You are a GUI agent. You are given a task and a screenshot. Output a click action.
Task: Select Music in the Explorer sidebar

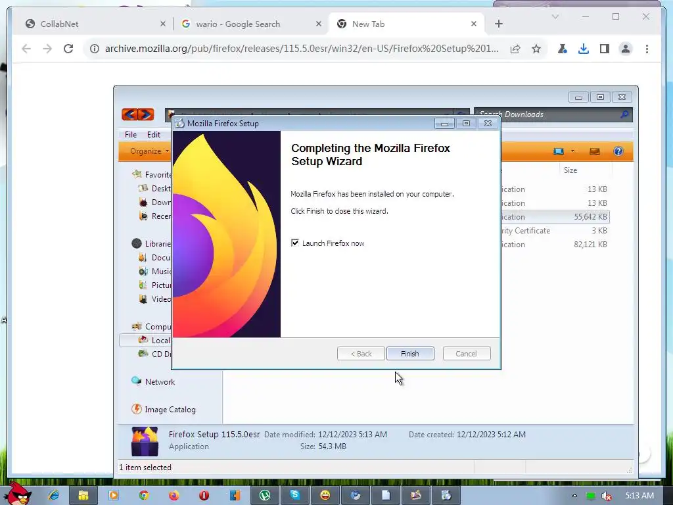point(155,271)
